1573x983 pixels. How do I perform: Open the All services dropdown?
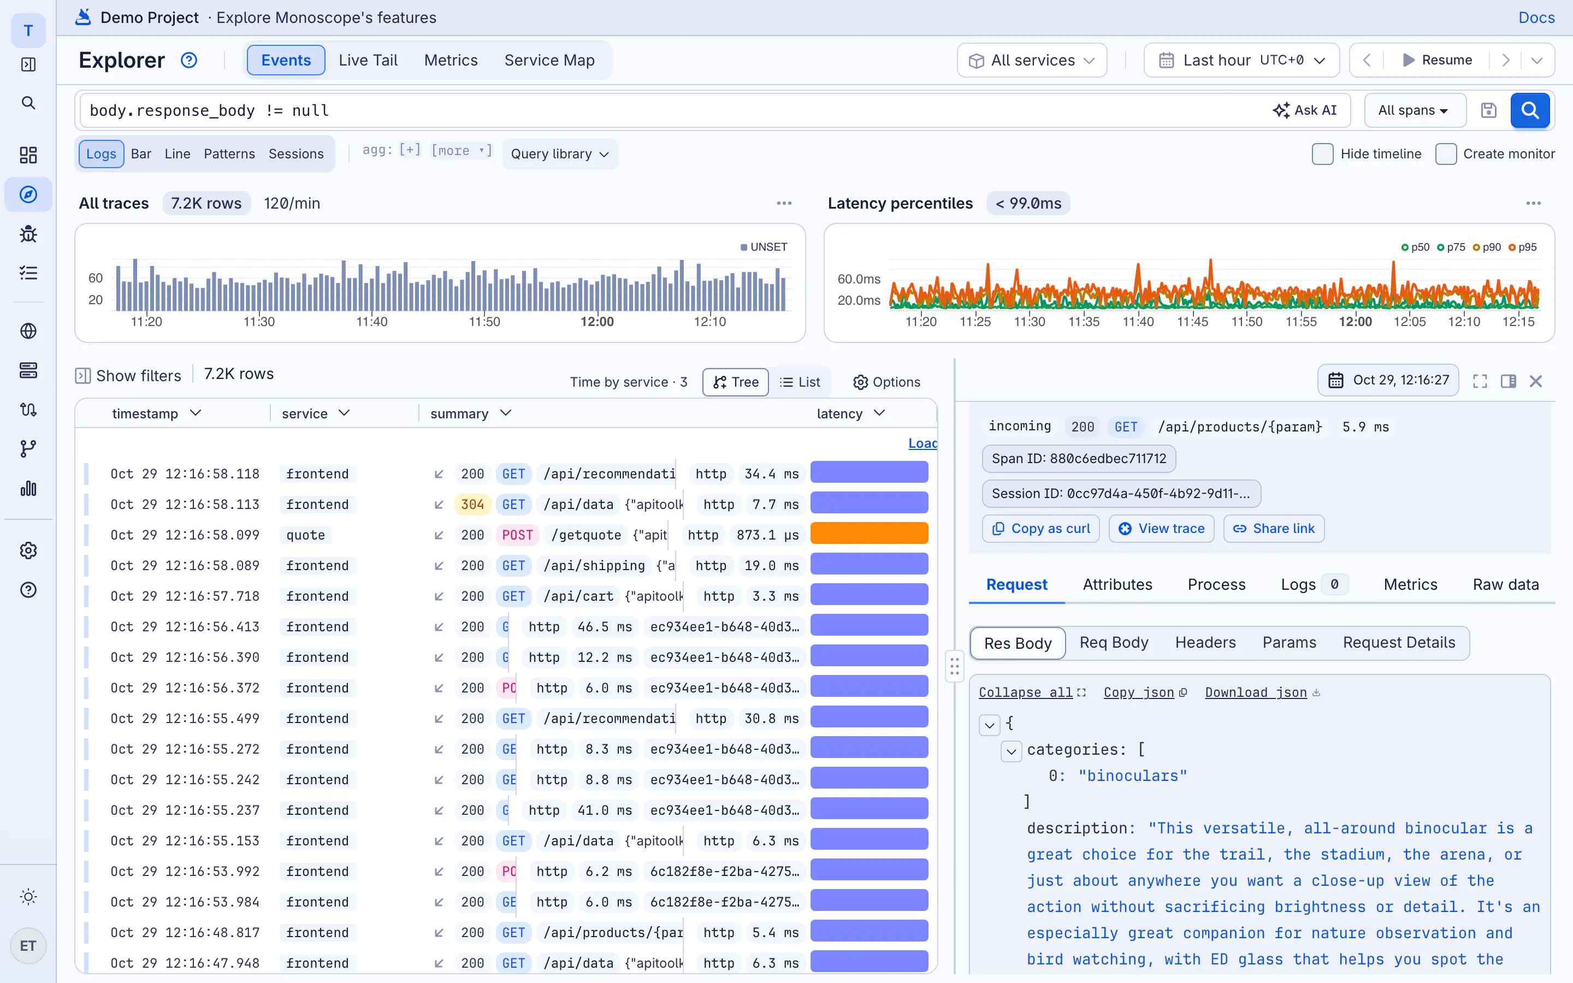1032,61
